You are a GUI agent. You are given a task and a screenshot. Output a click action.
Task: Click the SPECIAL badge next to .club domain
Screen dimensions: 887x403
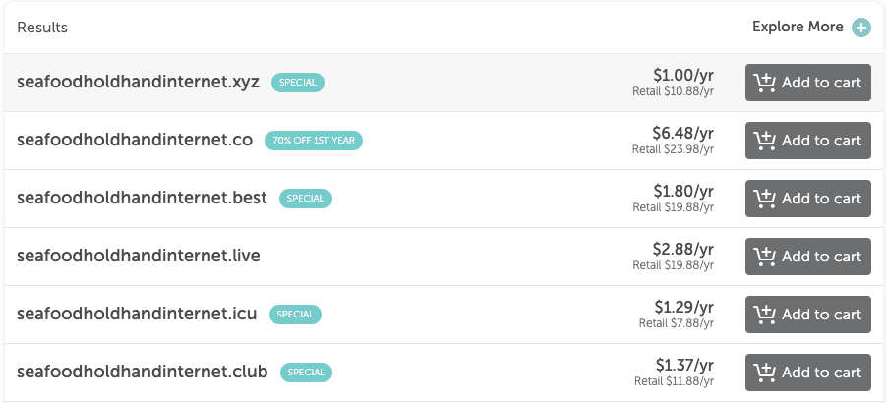(x=306, y=373)
